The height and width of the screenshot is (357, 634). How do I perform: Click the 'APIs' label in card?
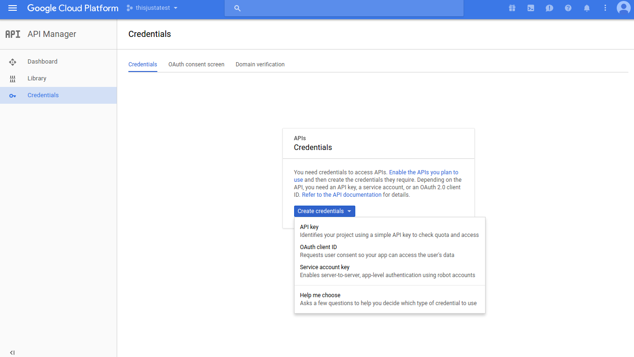coord(300,138)
